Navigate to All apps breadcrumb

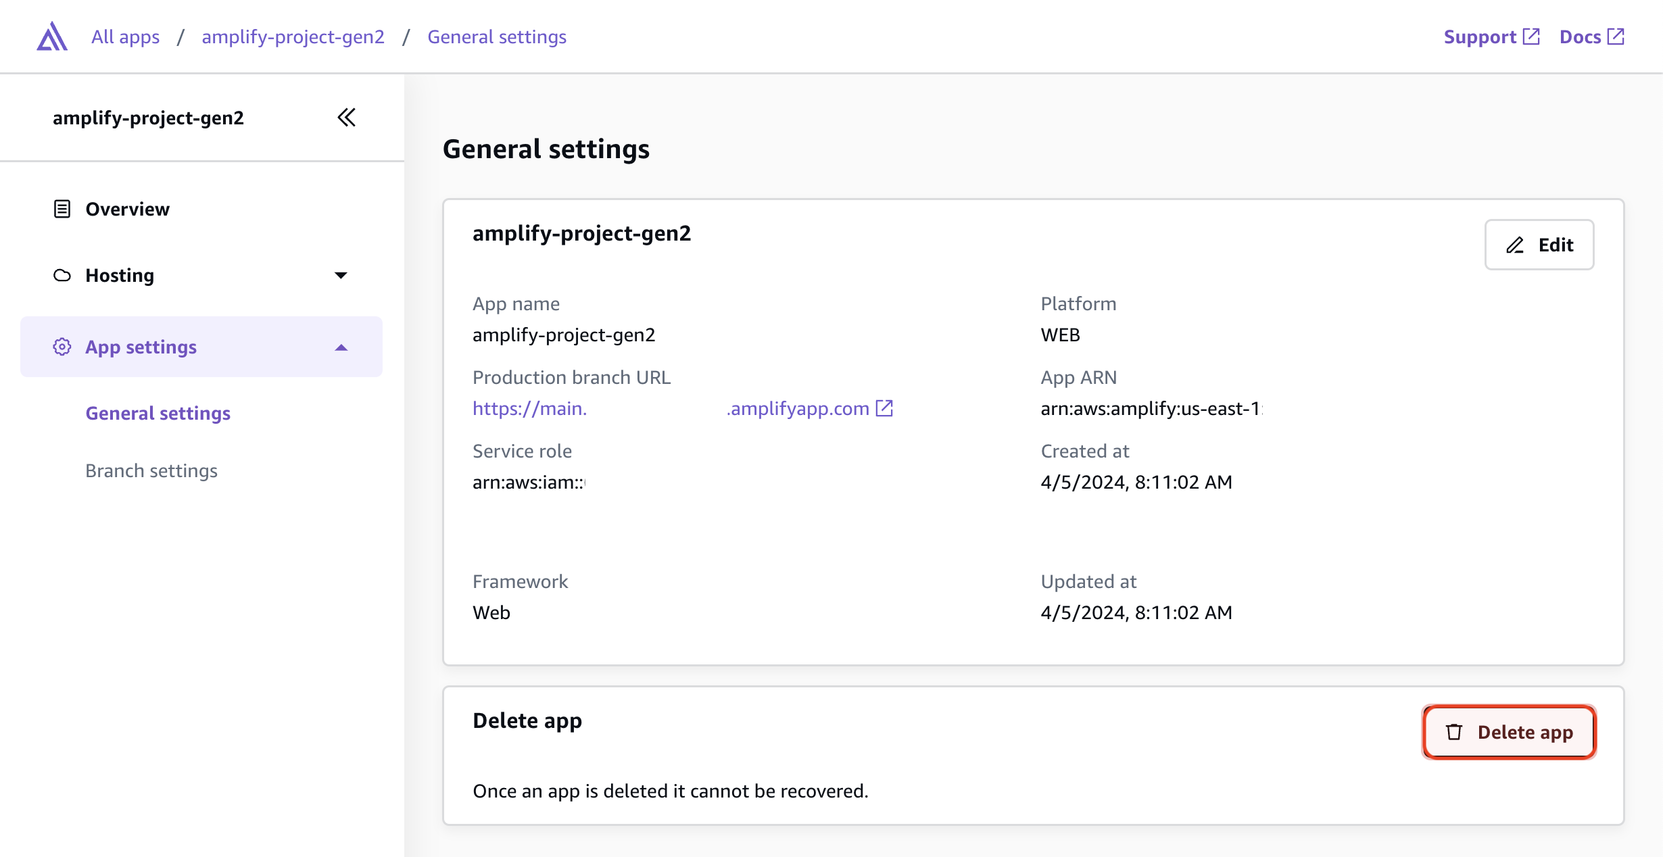pyautogui.click(x=125, y=36)
